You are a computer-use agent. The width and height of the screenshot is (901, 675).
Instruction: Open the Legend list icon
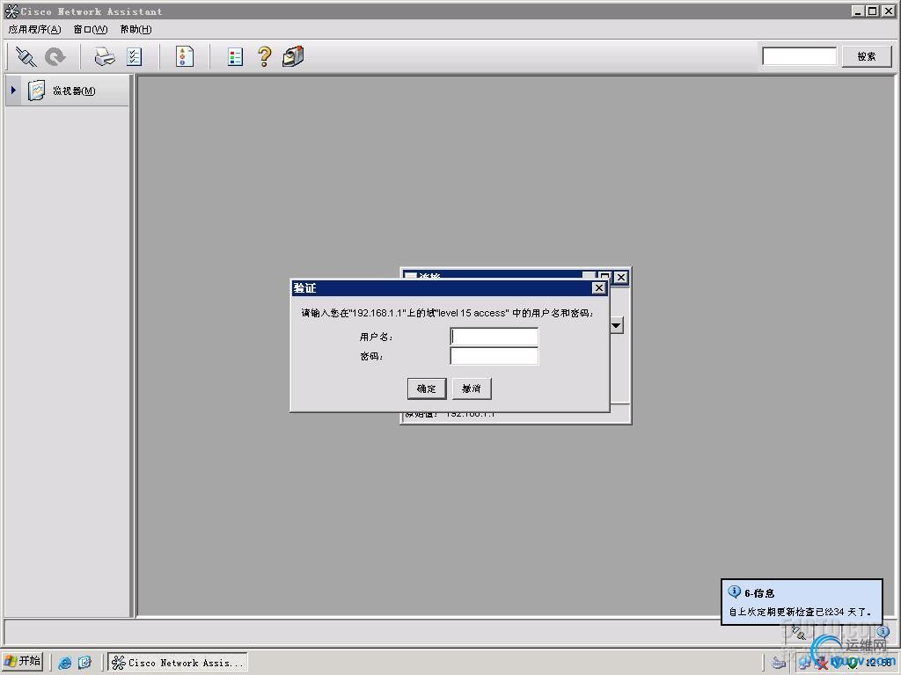coord(235,56)
